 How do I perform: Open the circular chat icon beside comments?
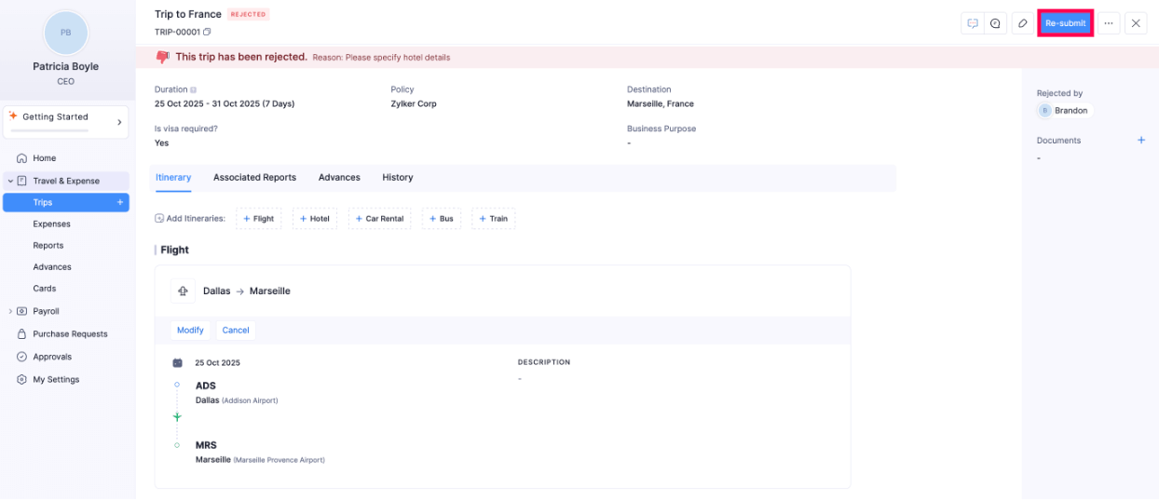pyautogui.click(x=995, y=23)
